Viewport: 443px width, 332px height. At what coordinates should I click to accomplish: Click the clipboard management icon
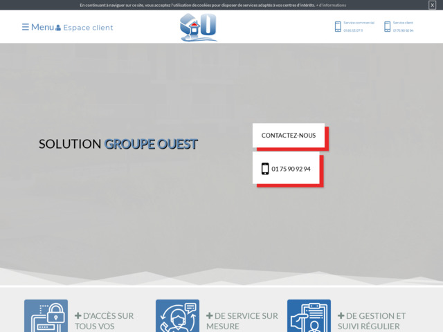click(x=309, y=317)
